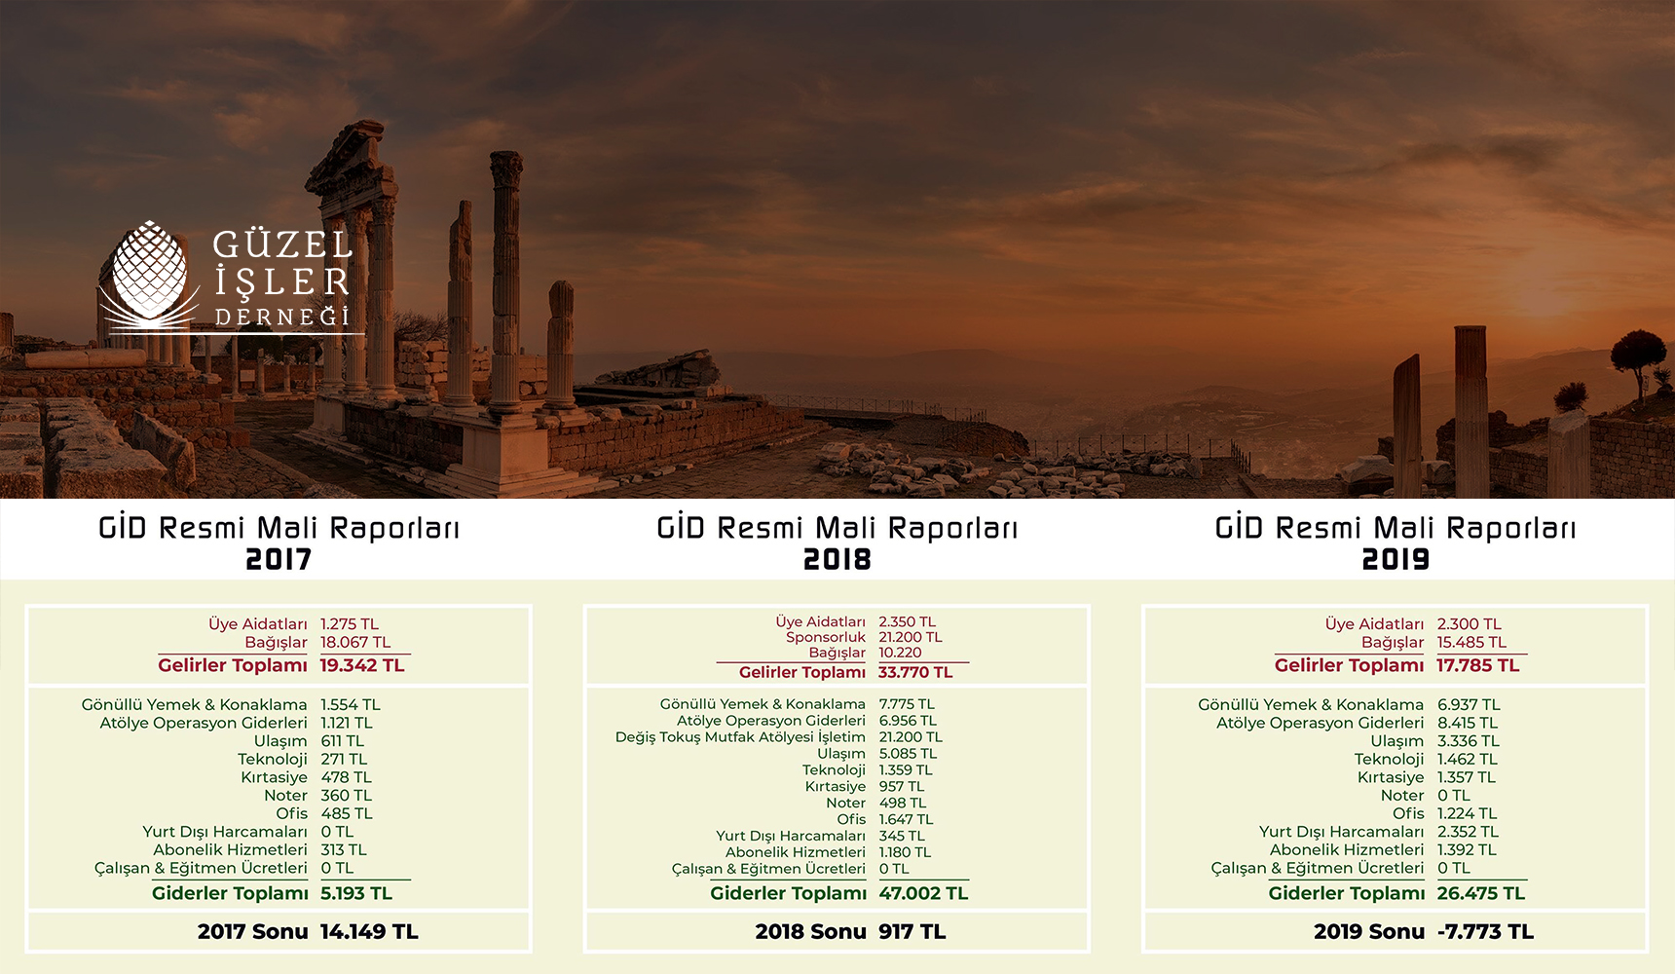Image resolution: width=1675 pixels, height=974 pixels.
Task: Click the Güzel İşler Derneği pinecone logo
Action: point(151,278)
